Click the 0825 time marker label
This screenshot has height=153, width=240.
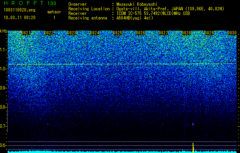(118, 33)
